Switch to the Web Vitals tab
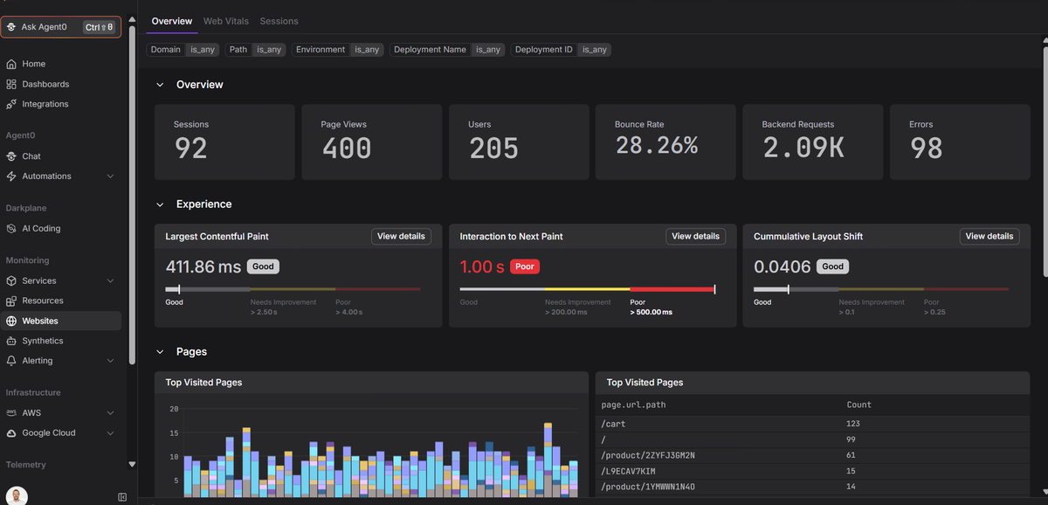Viewport: 1048px width, 505px height. 225,21
